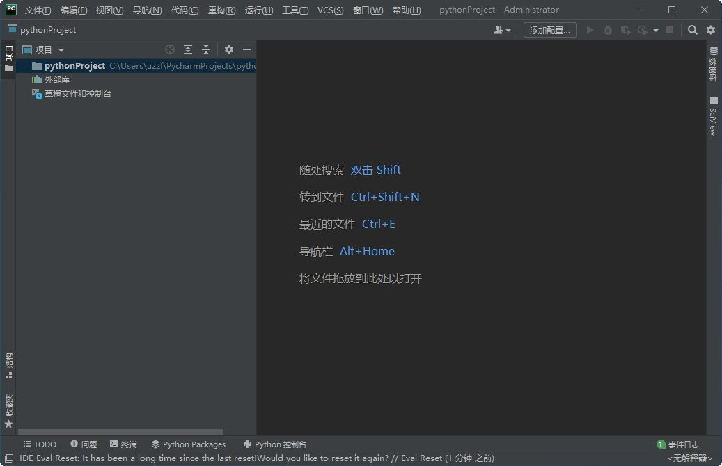Click the 将文件拖放到此处以打开 text
This screenshot has height=466, width=722.
pyautogui.click(x=361, y=279)
